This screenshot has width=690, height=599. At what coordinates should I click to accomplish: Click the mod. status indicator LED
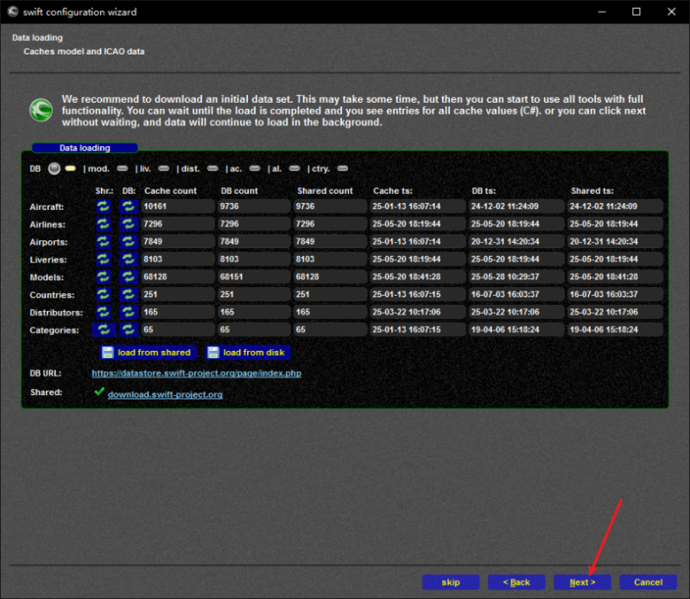point(122,169)
